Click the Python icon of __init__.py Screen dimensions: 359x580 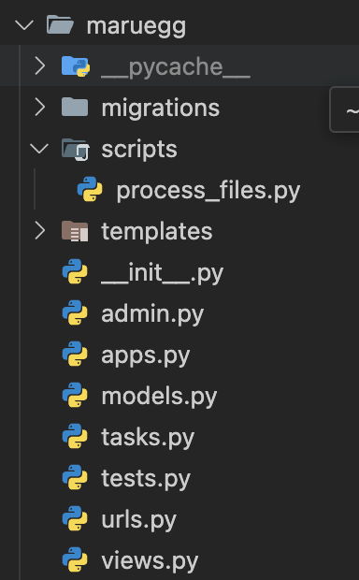(75, 271)
